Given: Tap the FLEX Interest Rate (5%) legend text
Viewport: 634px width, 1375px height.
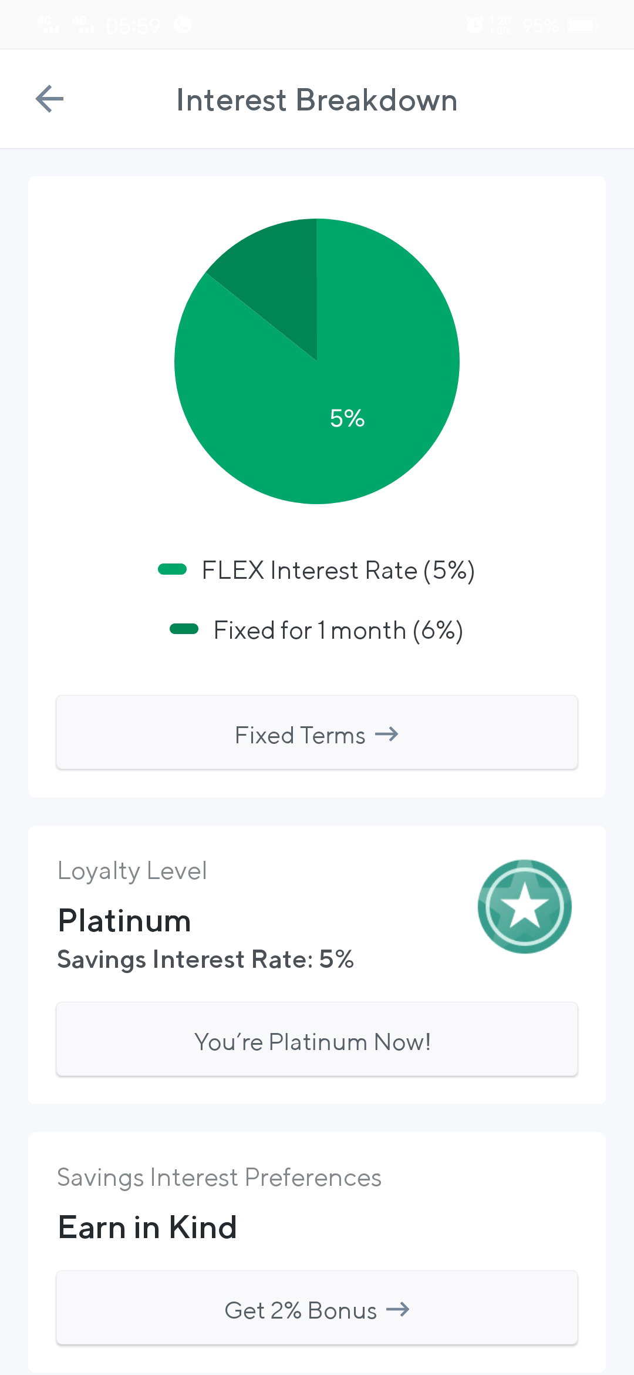Looking at the screenshot, I should pyautogui.click(x=338, y=571).
